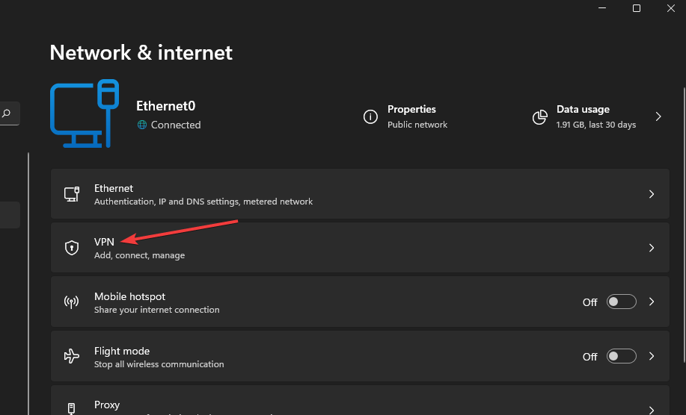Click the Ethernet row monitor icon

point(72,194)
